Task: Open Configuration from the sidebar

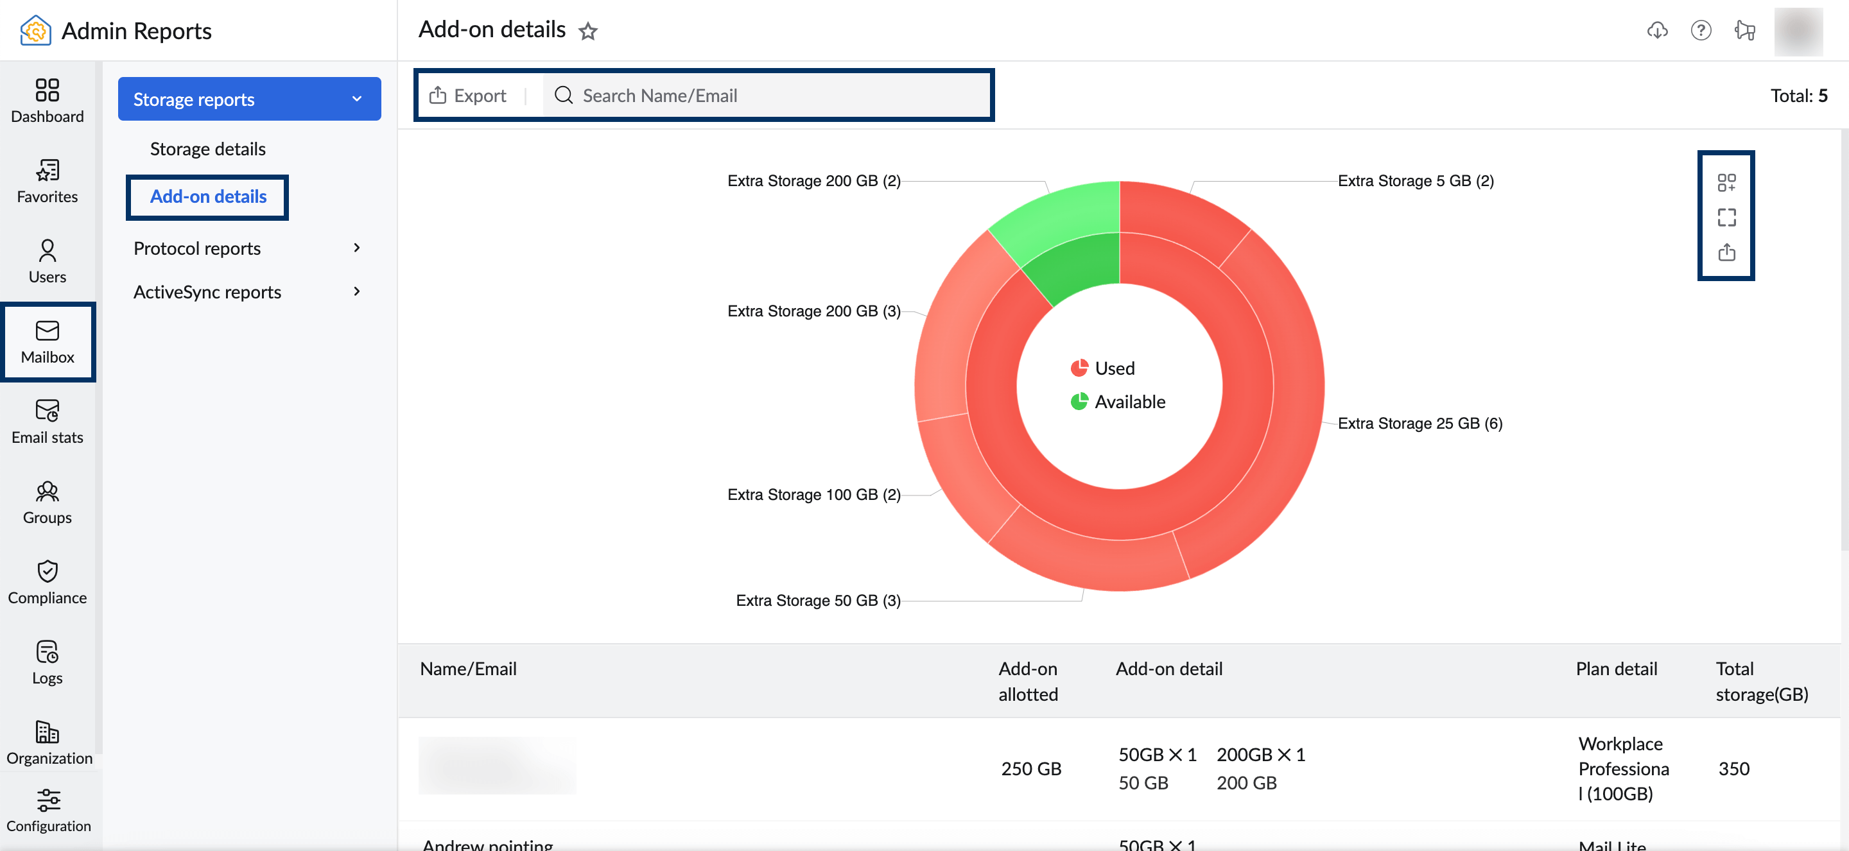Action: click(x=48, y=809)
